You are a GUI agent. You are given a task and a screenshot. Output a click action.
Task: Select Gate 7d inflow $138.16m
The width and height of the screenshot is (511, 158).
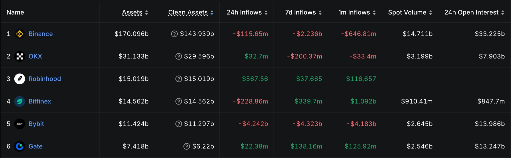(x=306, y=146)
